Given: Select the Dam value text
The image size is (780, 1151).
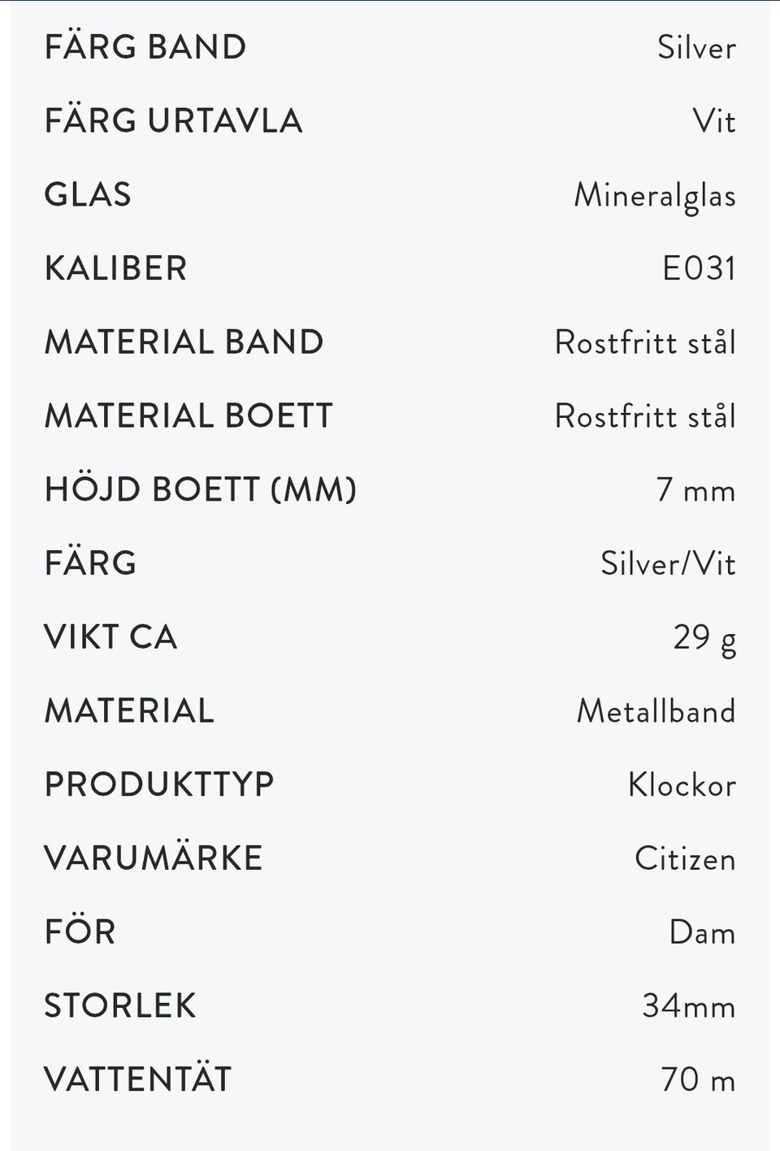Looking at the screenshot, I should [702, 932].
